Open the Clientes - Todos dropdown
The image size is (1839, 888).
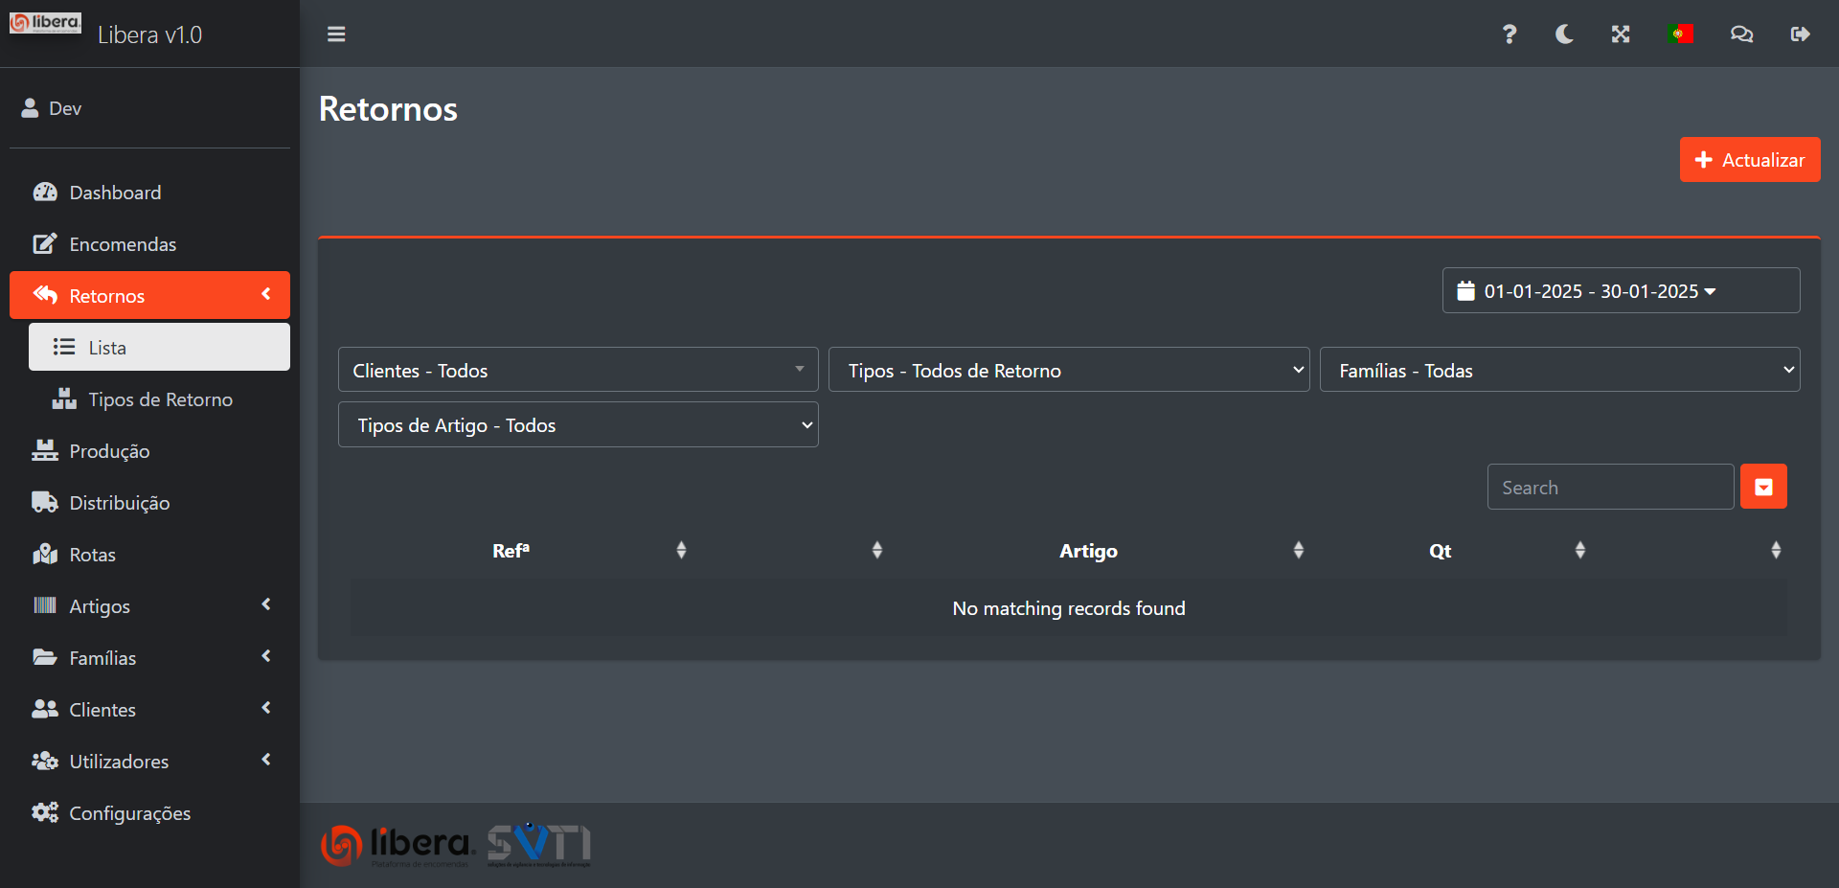tap(578, 370)
